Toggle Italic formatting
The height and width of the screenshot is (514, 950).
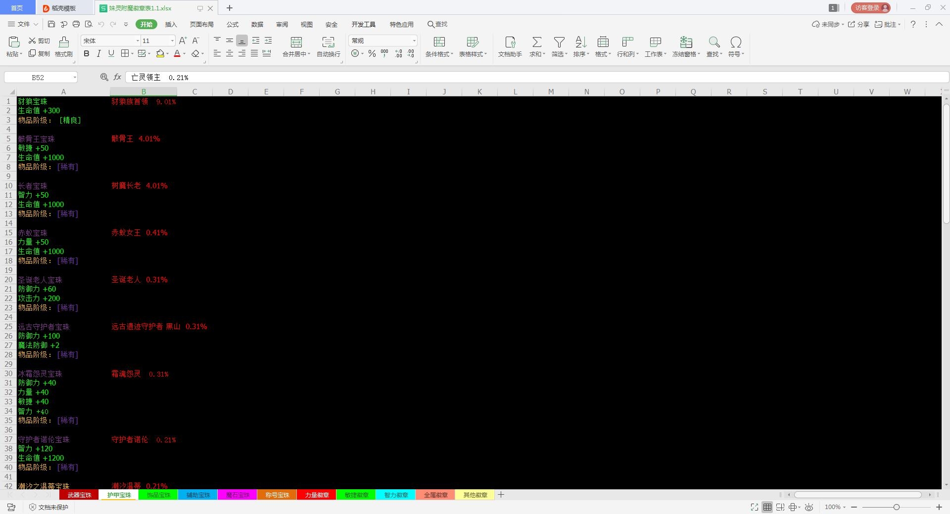tap(99, 53)
